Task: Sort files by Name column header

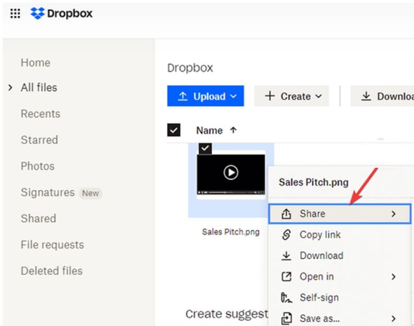Action: click(x=210, y=130)
